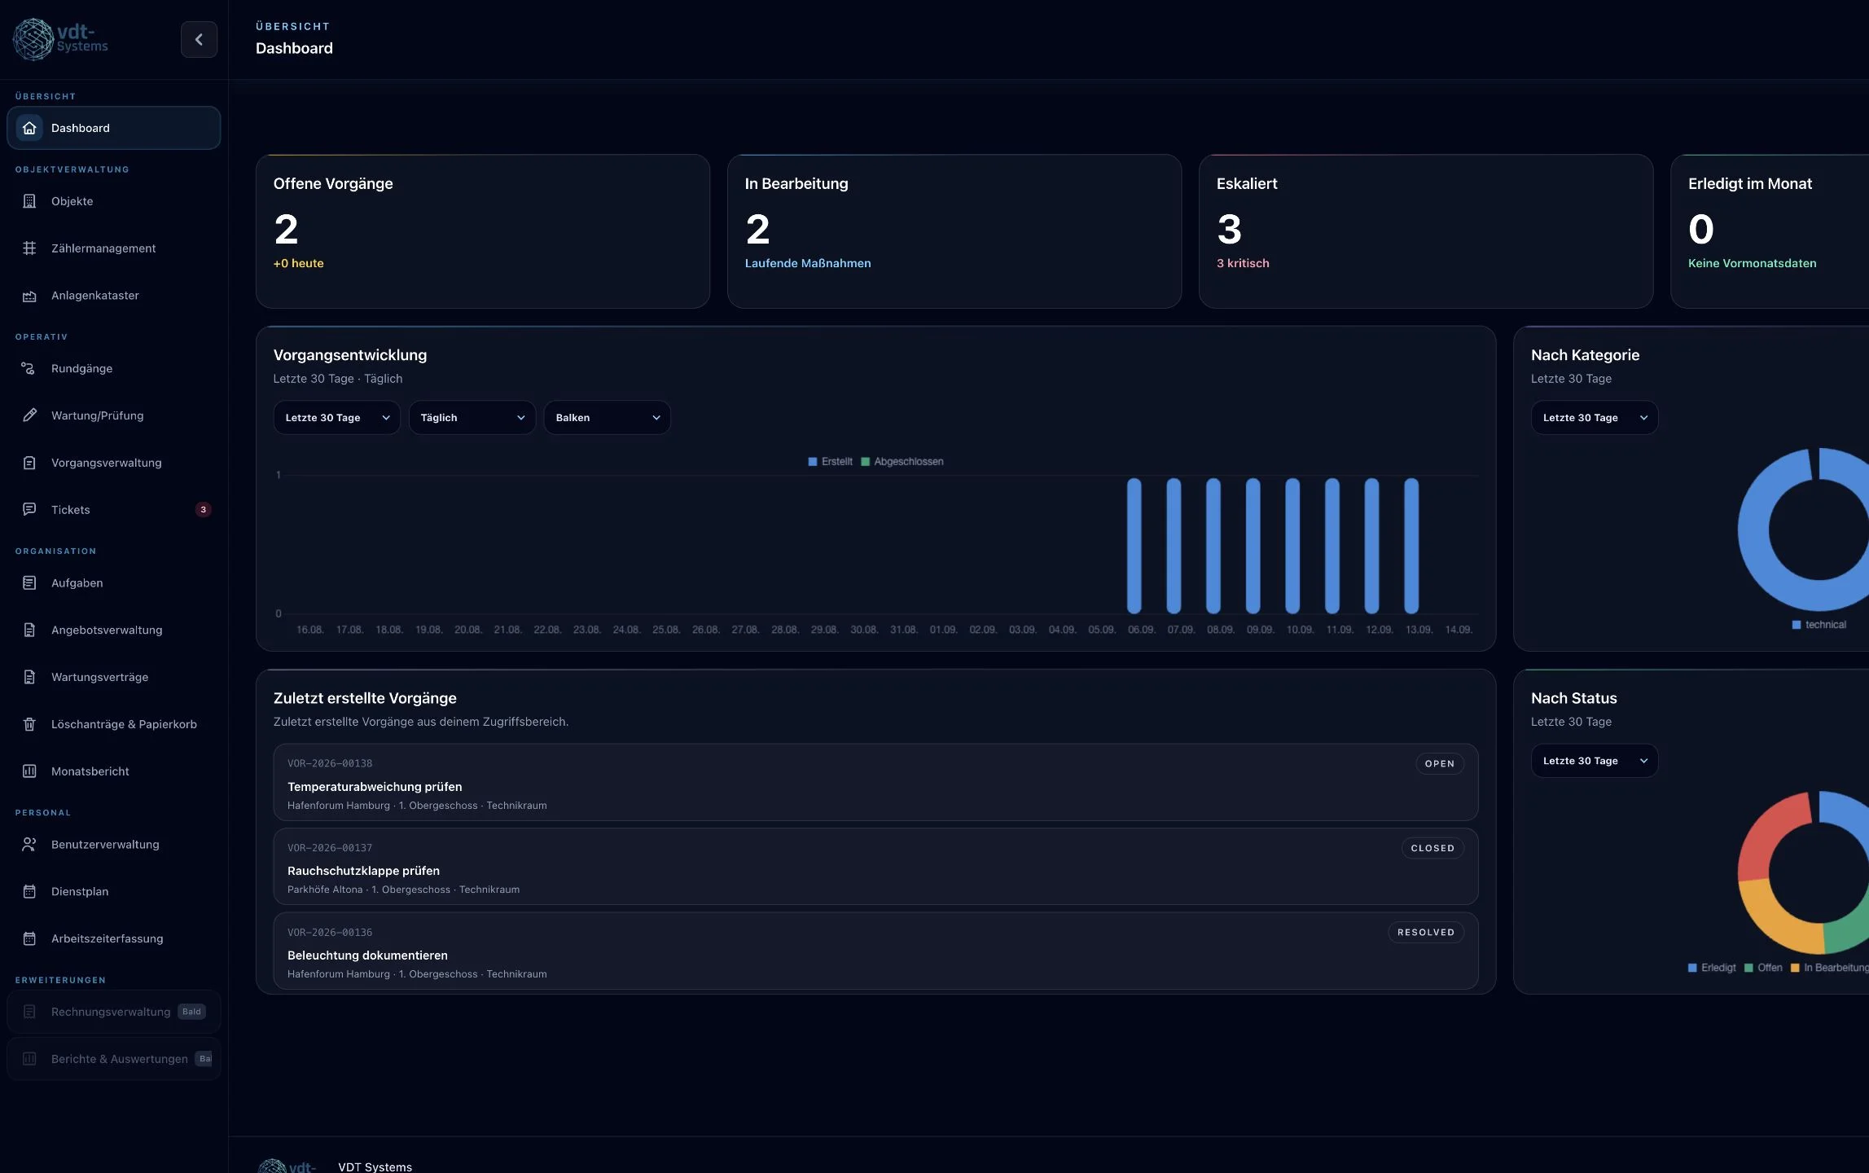Open Monatsbericht in the sidebar
Screen dimensions: 1869x1173
tap(114, 771)
